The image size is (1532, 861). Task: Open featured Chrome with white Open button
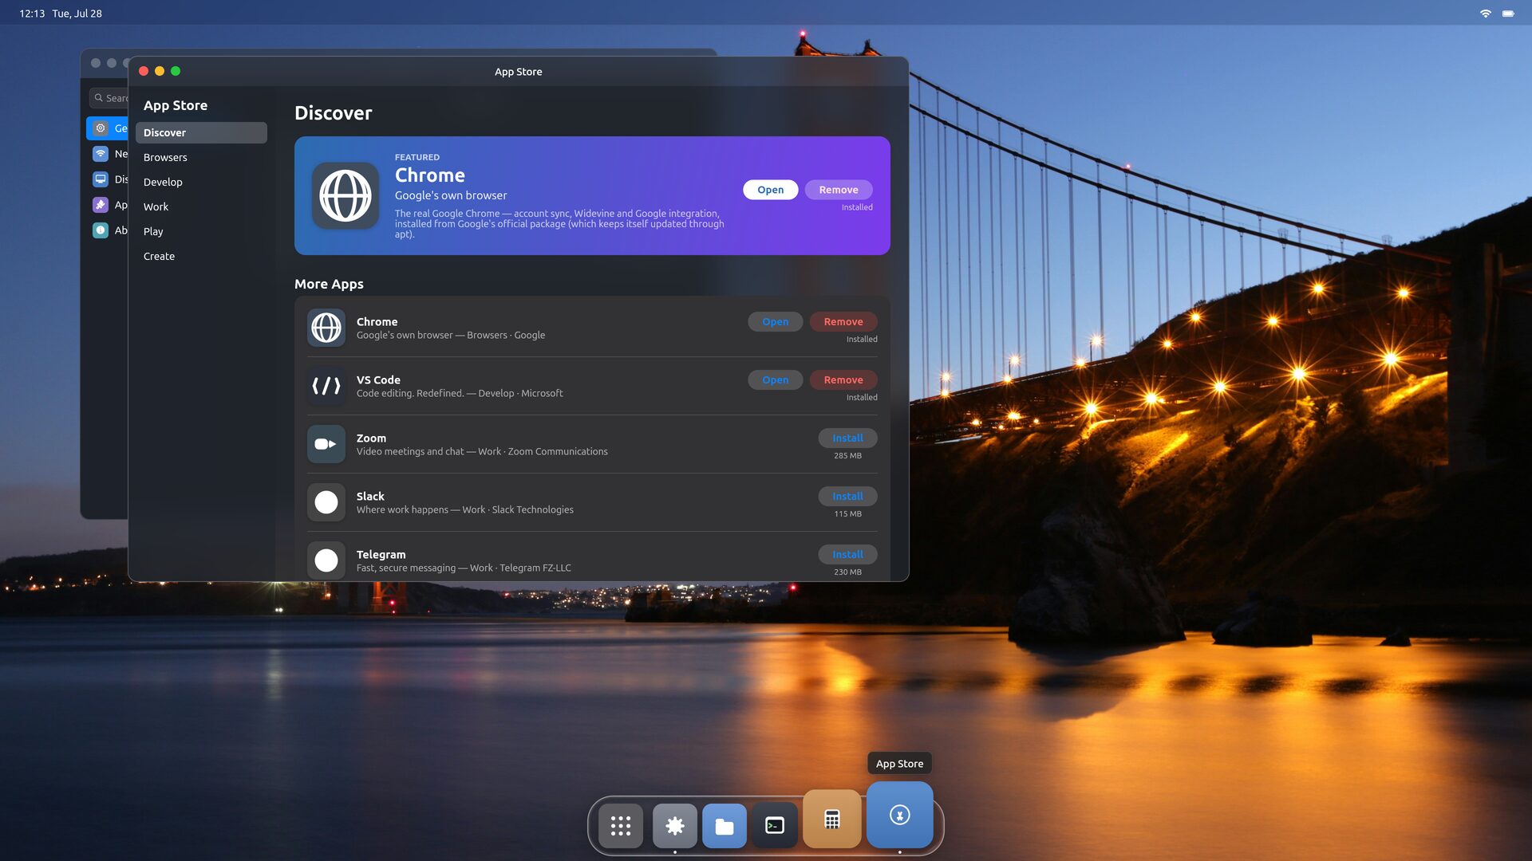(770, 190)
